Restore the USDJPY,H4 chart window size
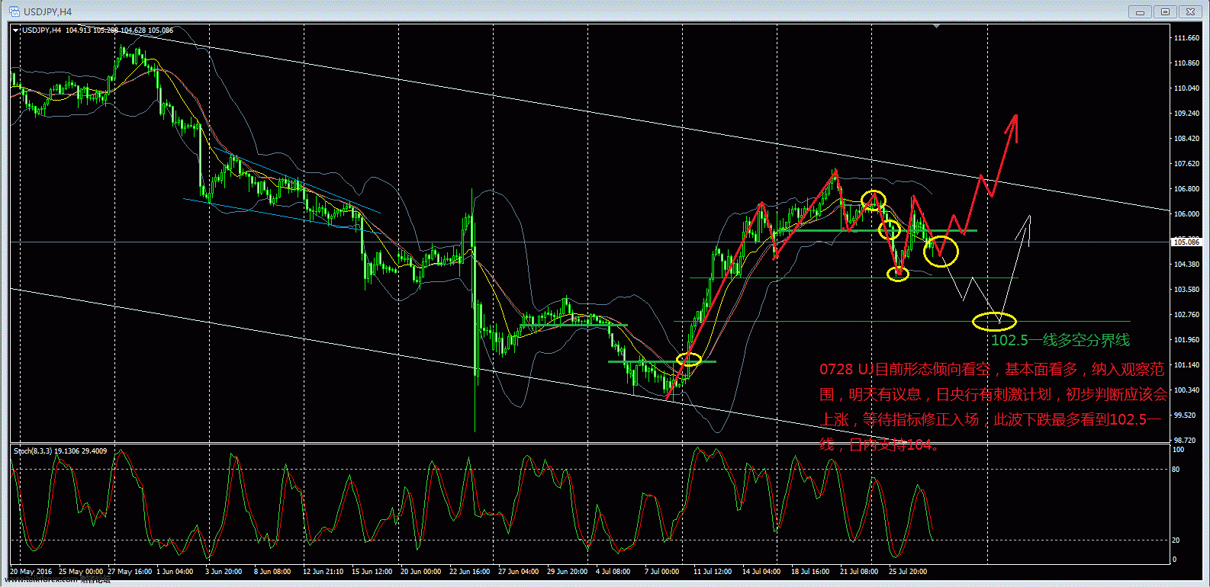Image resolution: width=1210 pixels, height=587 pixels. pos(1166,11)
